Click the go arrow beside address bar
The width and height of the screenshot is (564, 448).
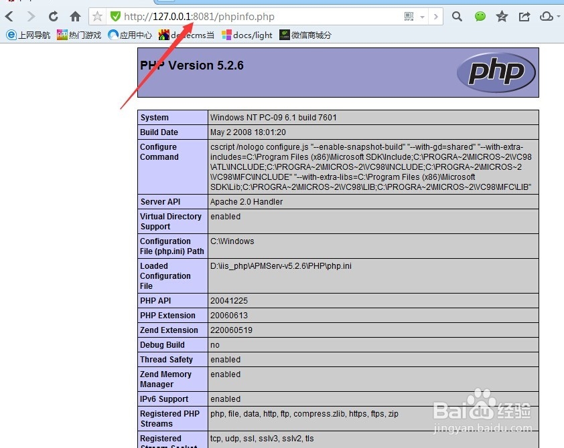436,17
